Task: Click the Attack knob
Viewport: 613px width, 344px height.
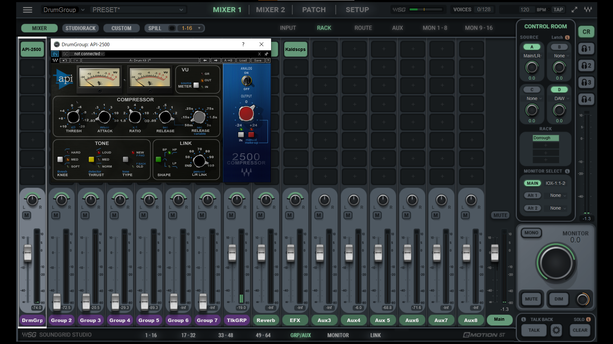Action: (104, 117)
